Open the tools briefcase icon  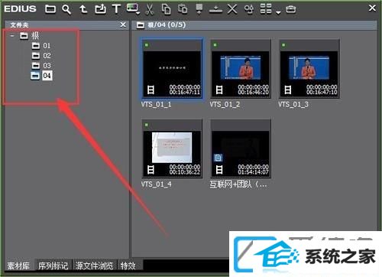pos(290,9)
